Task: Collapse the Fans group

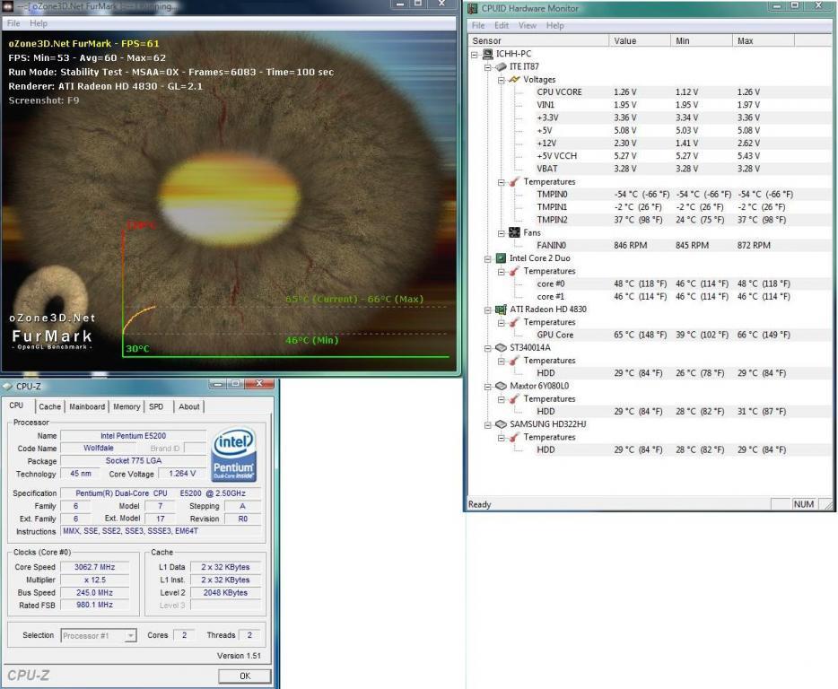Action: tap(502, 233)
